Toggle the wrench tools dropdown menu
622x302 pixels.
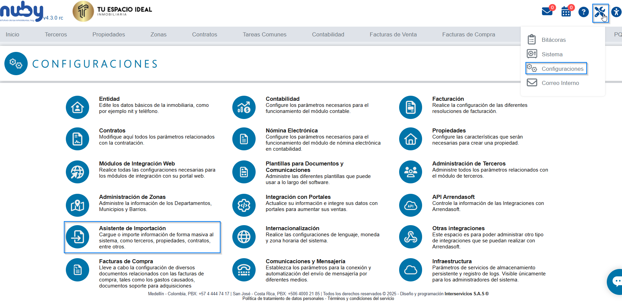[600, 13]
